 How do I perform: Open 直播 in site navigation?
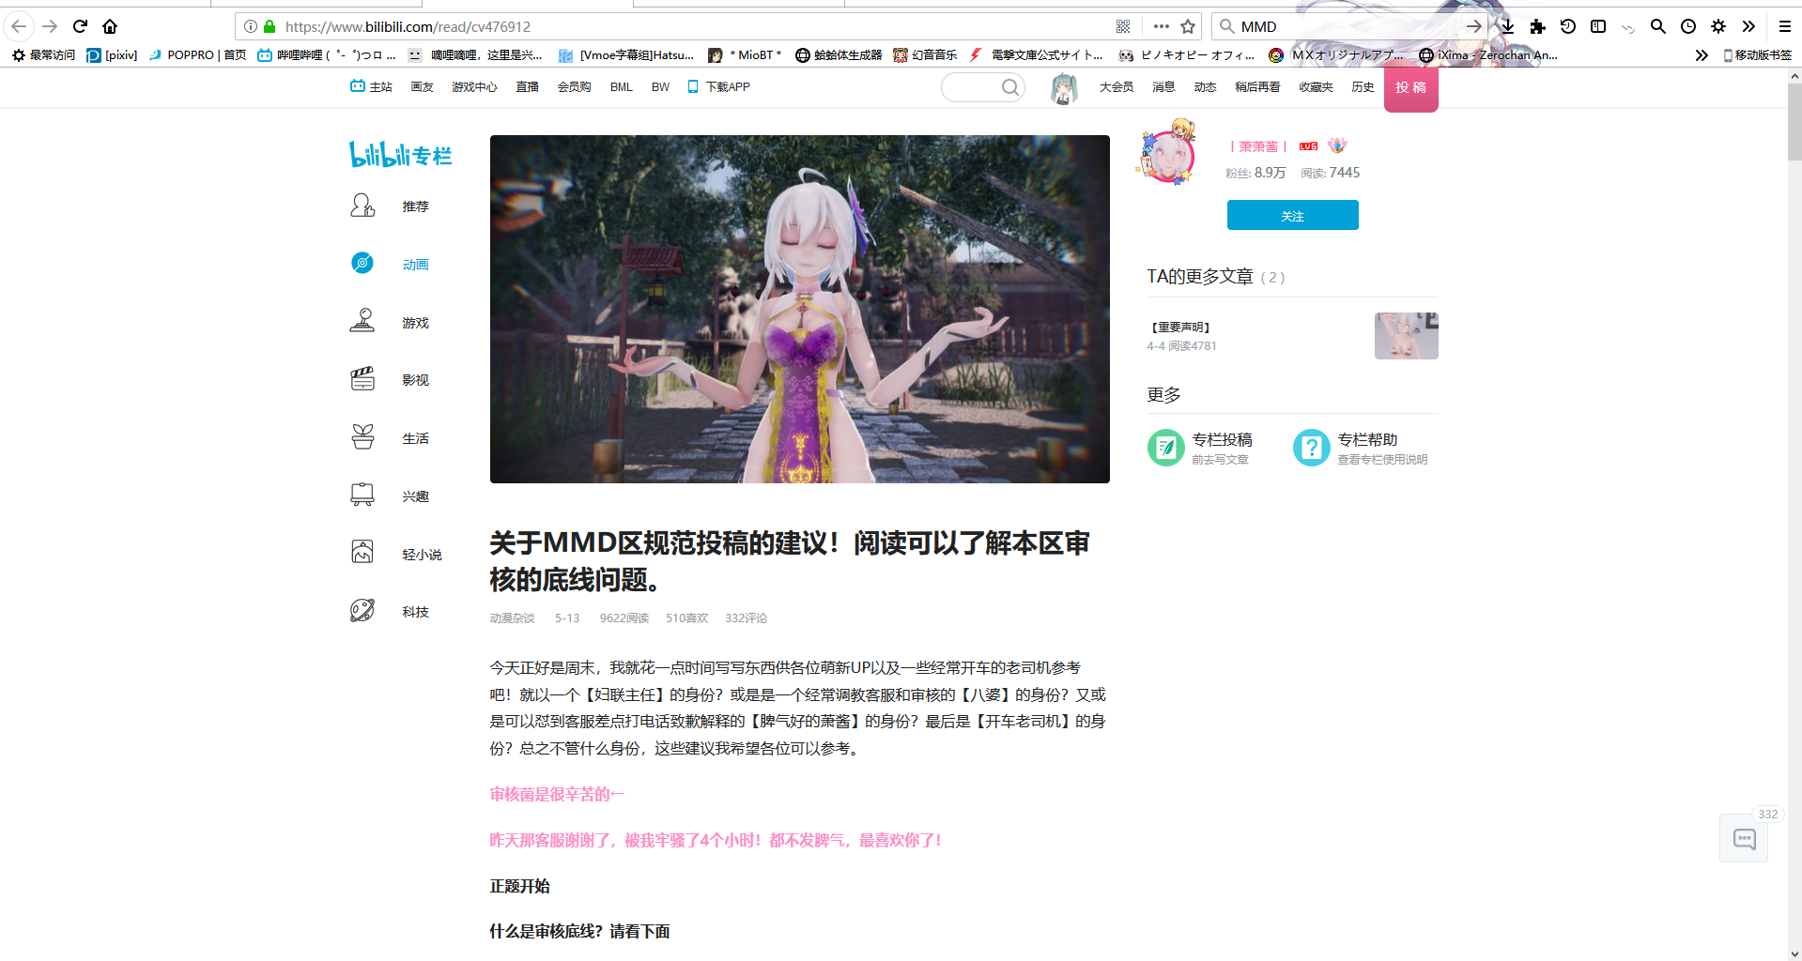527,86
